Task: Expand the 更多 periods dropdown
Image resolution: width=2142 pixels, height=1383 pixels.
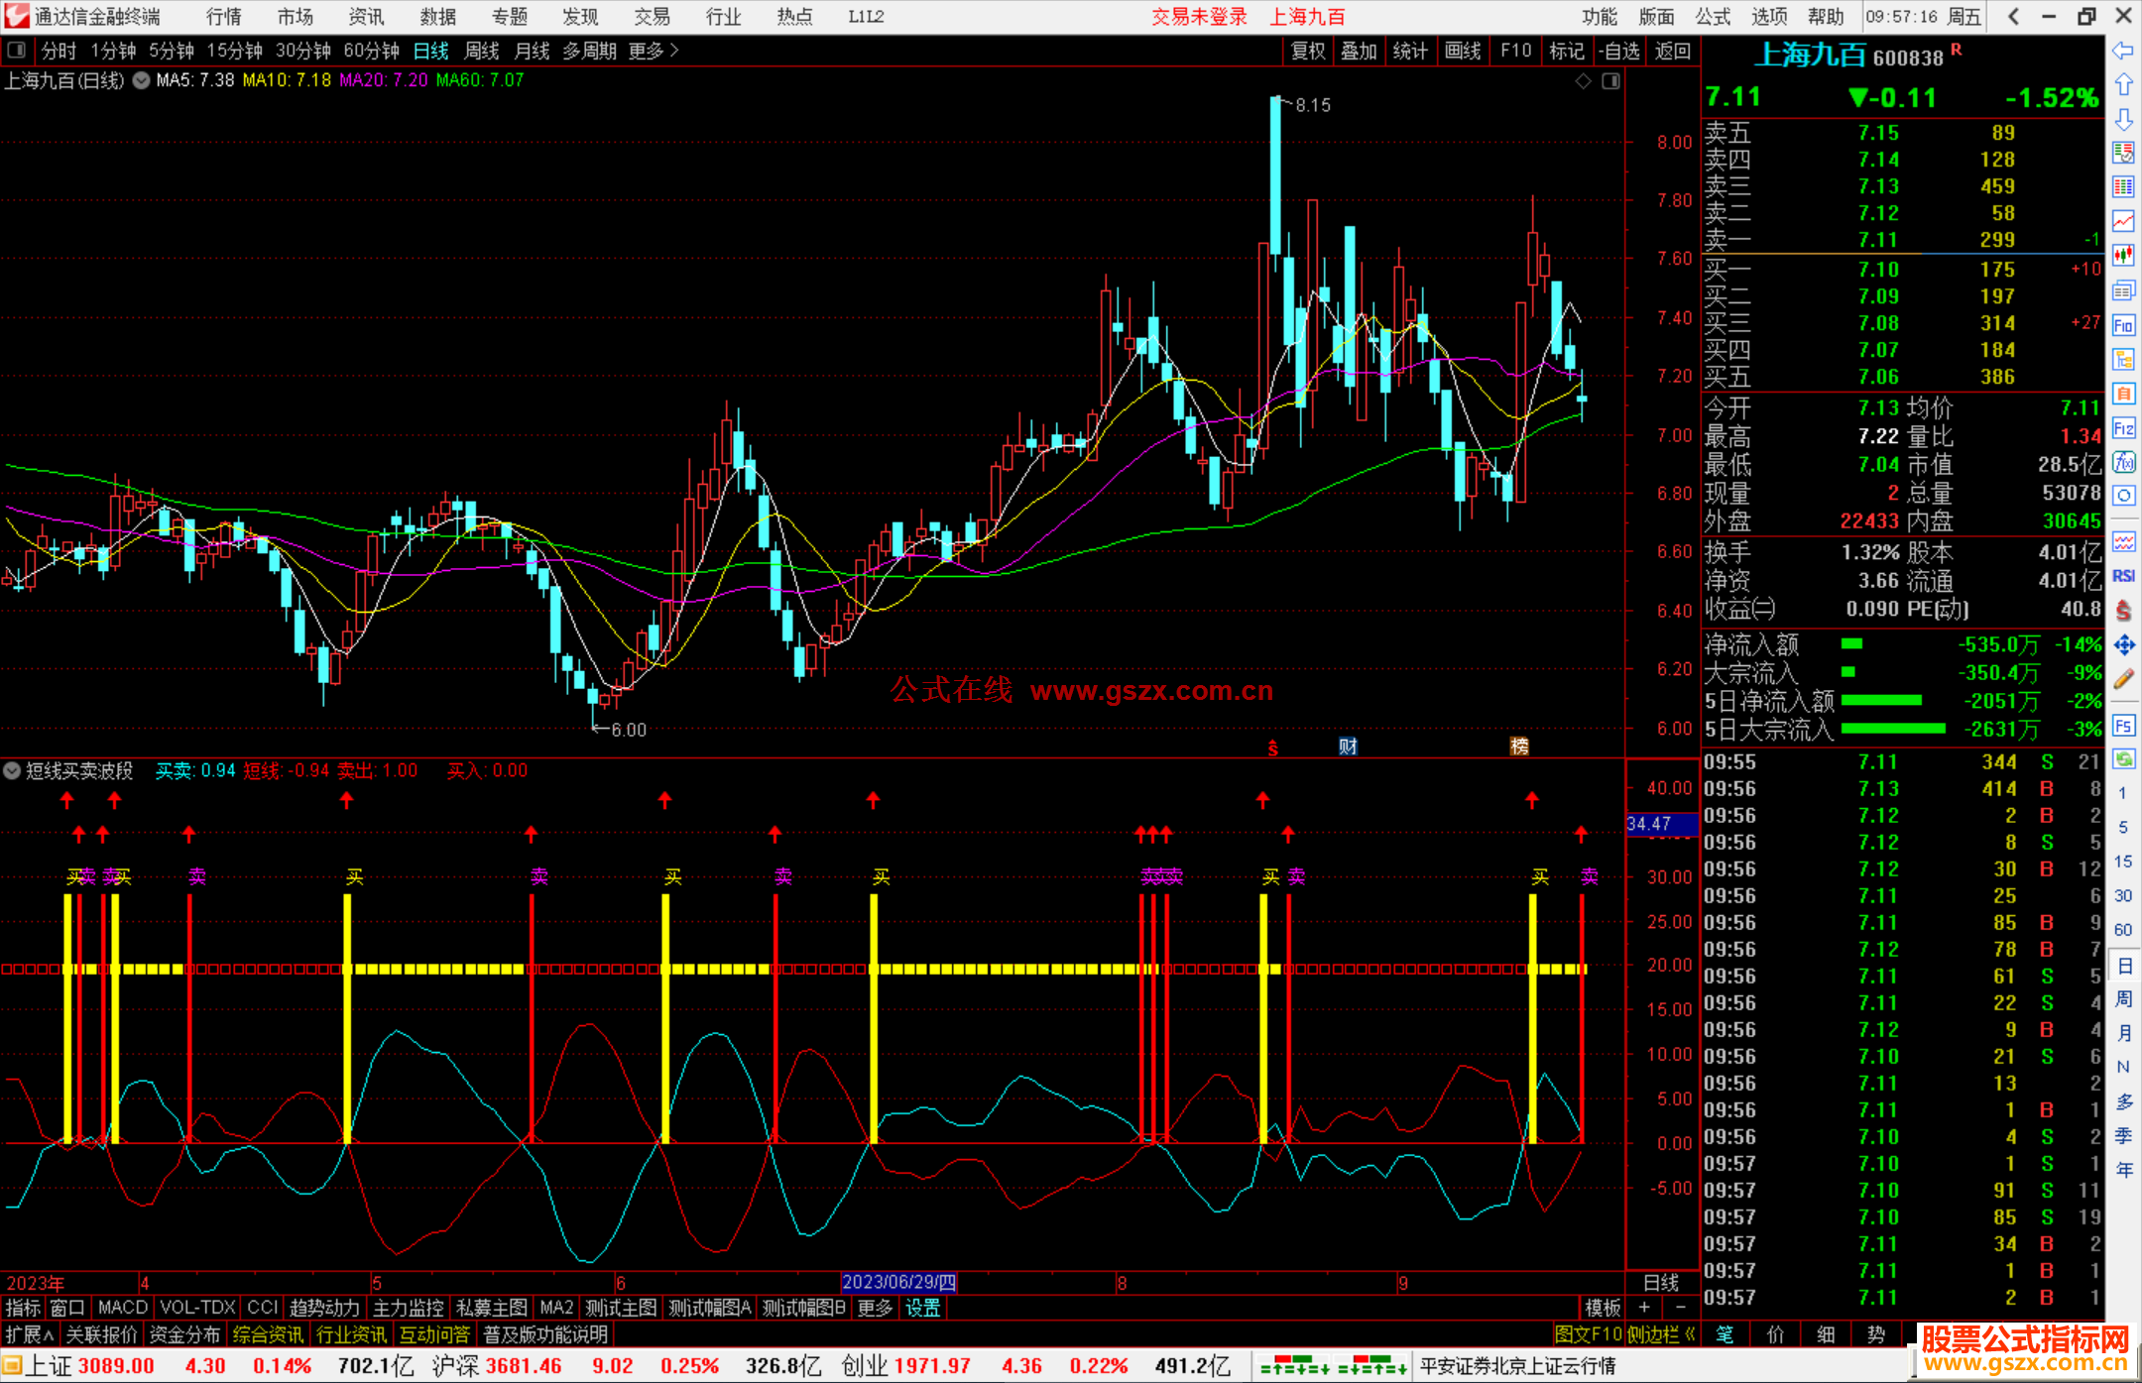Action: click(654, 51)
